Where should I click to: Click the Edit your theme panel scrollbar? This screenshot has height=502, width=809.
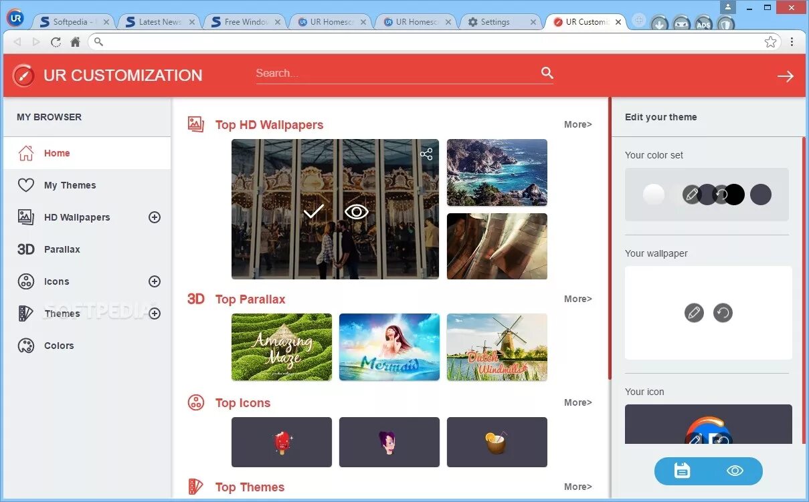point(804,290)
